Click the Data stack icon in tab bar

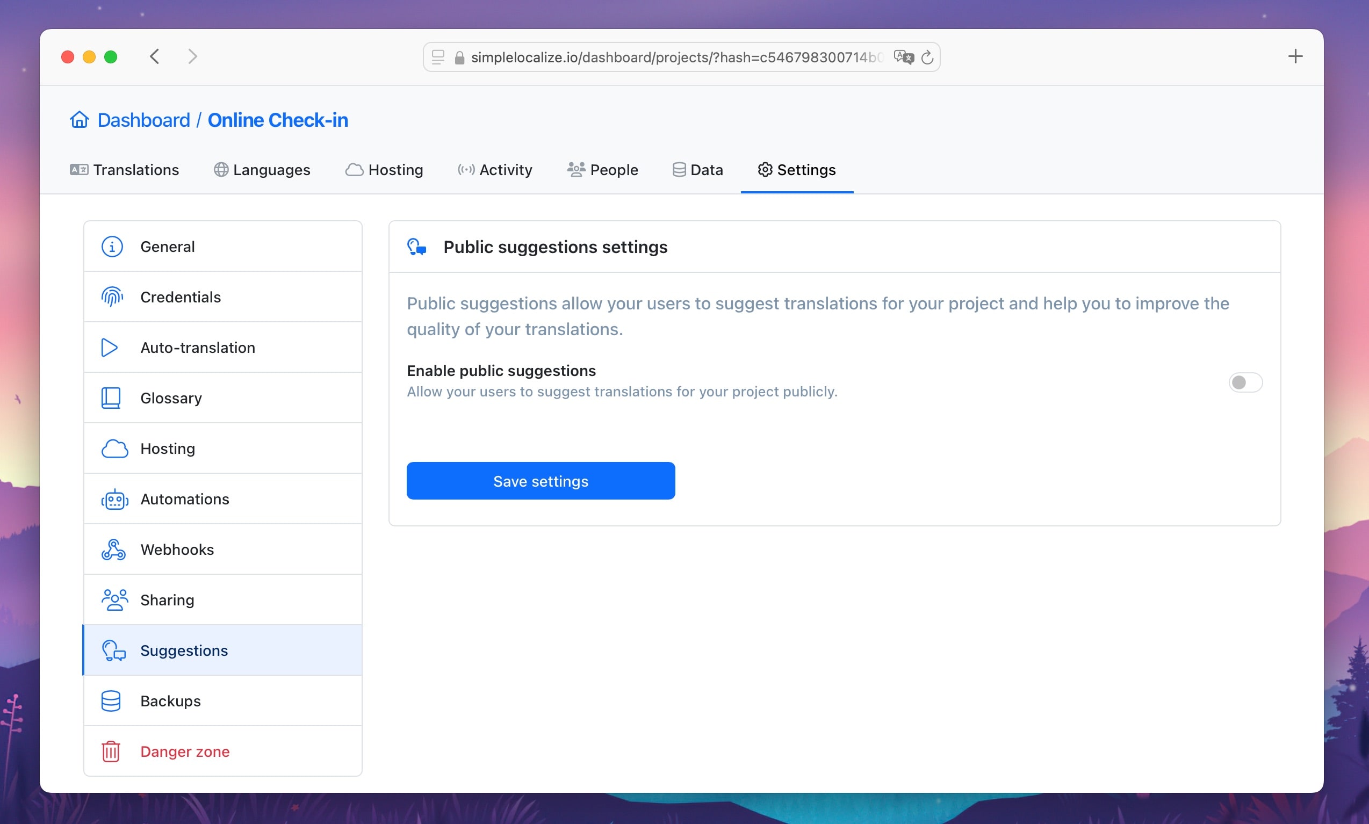pos(679,170)
